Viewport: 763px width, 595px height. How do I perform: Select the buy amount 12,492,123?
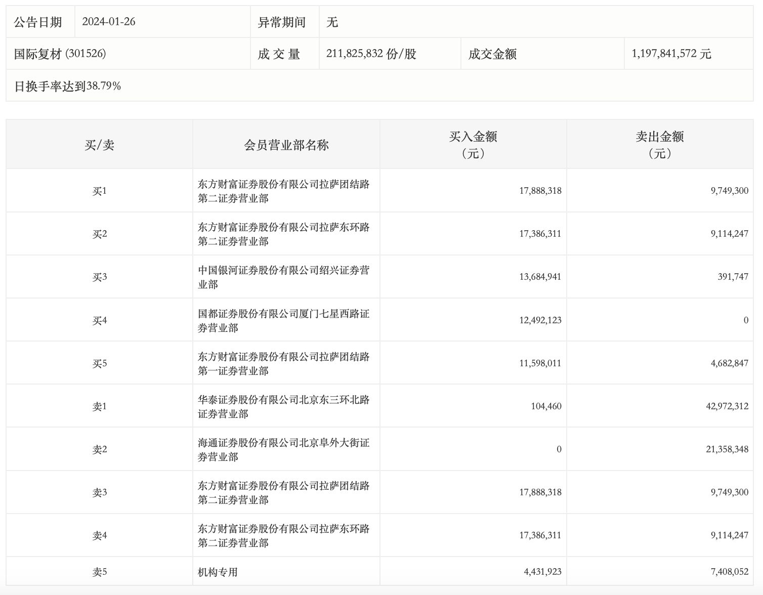540,320
